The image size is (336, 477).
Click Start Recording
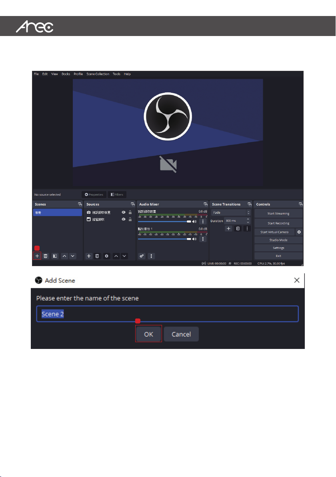(x=278, y=223)
